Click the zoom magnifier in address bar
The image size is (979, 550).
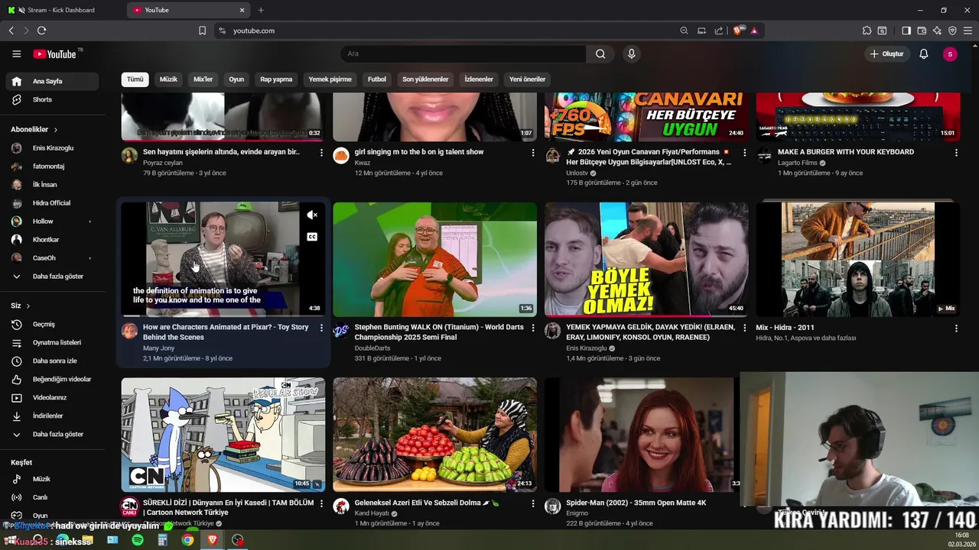[x=684, y=31]
